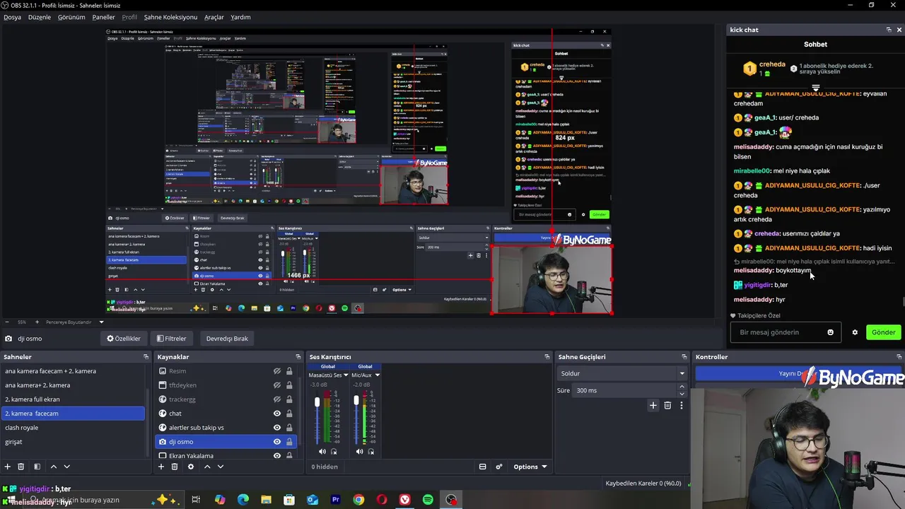The height and width of the screenshot is (509, 905).
Task: Open scene filters icon in Sahneler toolbar
Action: click(37, 467)
